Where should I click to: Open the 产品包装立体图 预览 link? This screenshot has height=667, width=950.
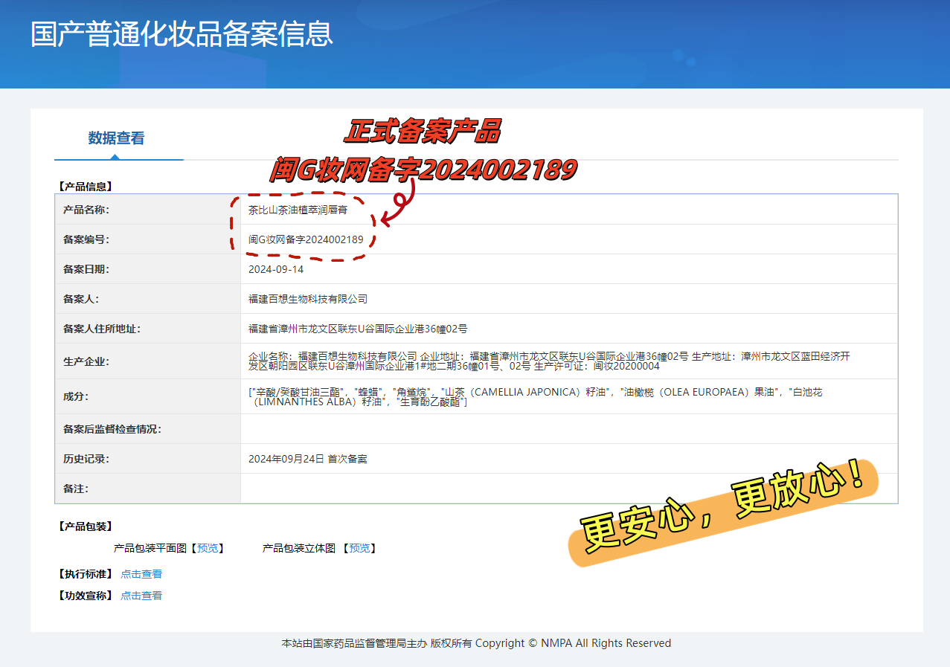(359, 548)
